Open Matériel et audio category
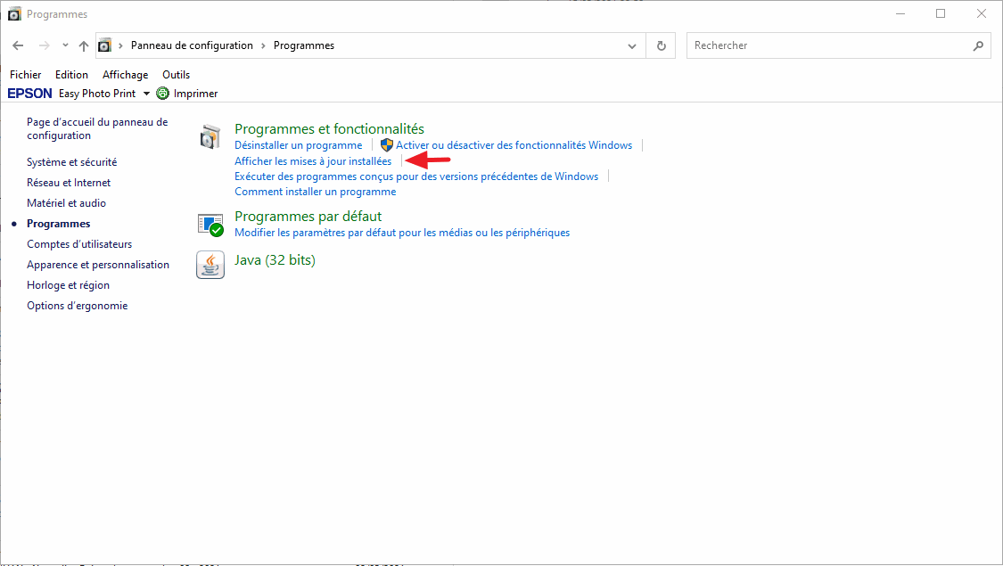This screenshot has width=1003, height=566. [x=67, y=203]
